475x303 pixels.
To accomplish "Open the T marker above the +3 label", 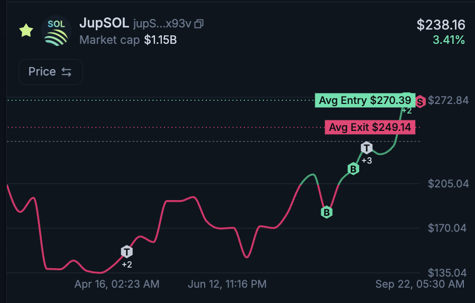I will (x=367, y=148).
